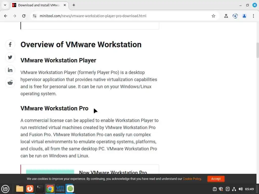Click the Overview of VMware Workstation heading
Screen dimensions: 259x194
(x=81, y=44)
